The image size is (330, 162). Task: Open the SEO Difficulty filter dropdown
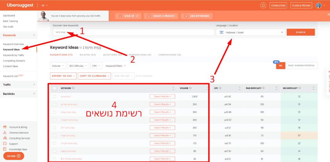point(78,65)
